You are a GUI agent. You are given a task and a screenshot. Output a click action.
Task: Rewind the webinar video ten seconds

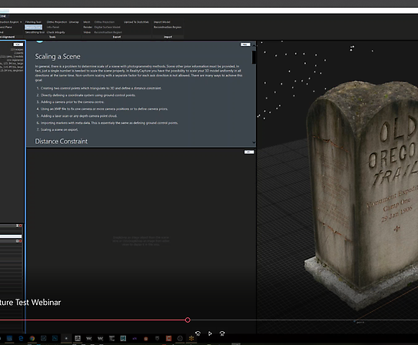(197, 333)
